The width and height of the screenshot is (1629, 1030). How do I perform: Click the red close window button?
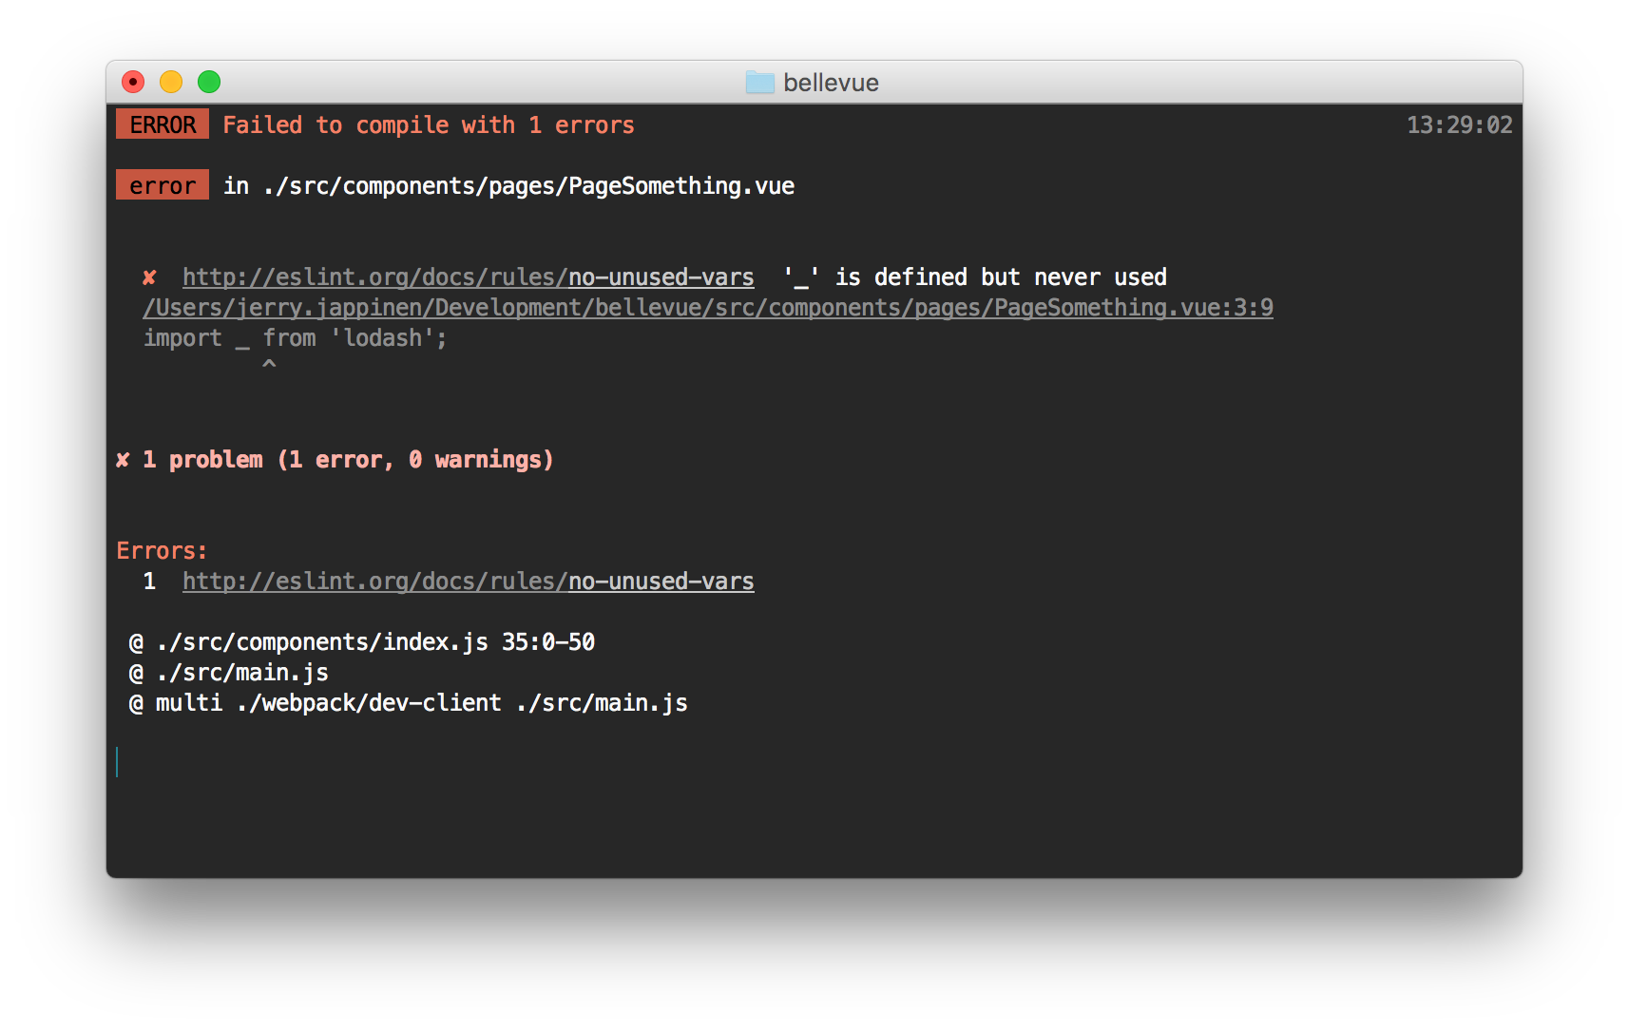pos(133,83)
